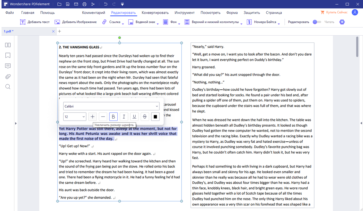Click the save disk icon
Image resolution: width=363 pixels, height=211 pixels.
[x=68, y=4]
